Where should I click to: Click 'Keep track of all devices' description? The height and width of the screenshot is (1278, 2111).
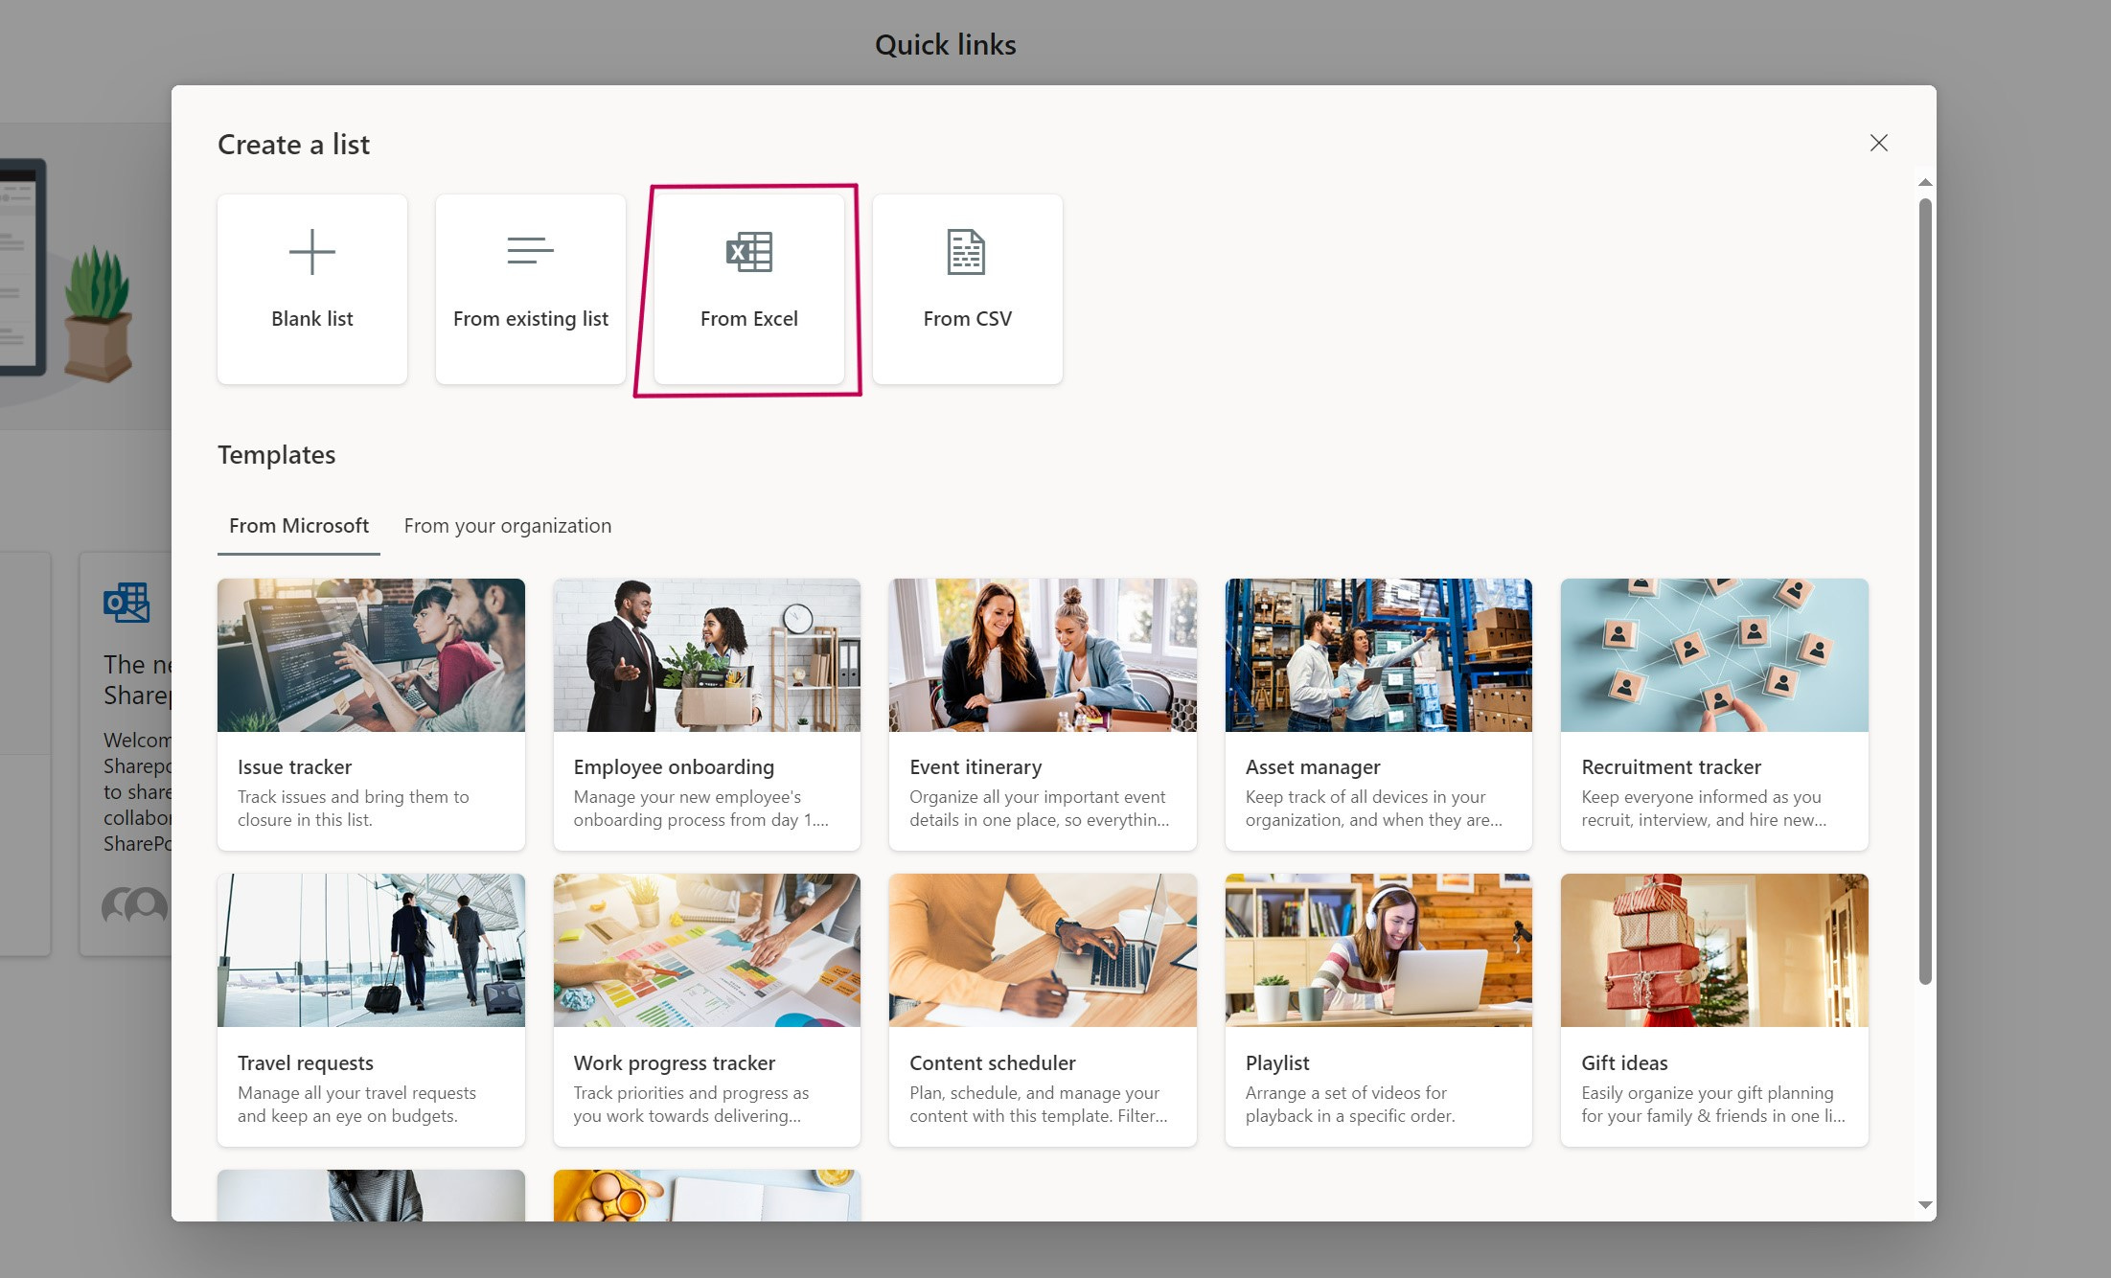[1374, 808]
